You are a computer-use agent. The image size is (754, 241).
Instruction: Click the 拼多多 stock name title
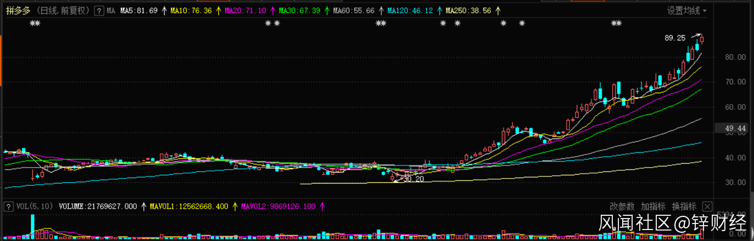tap(19, 10)
